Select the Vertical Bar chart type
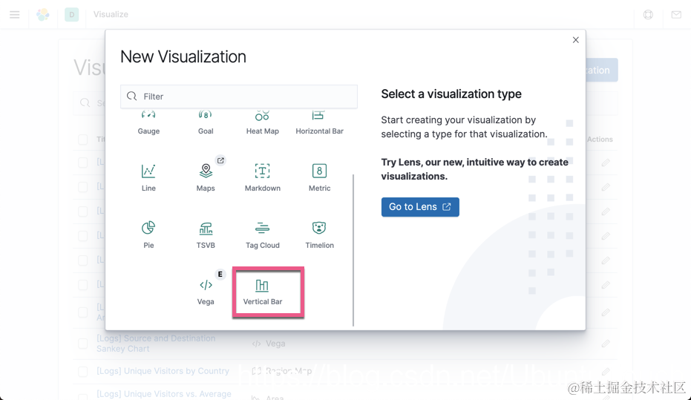691x400 pixels. click(263, 291)
